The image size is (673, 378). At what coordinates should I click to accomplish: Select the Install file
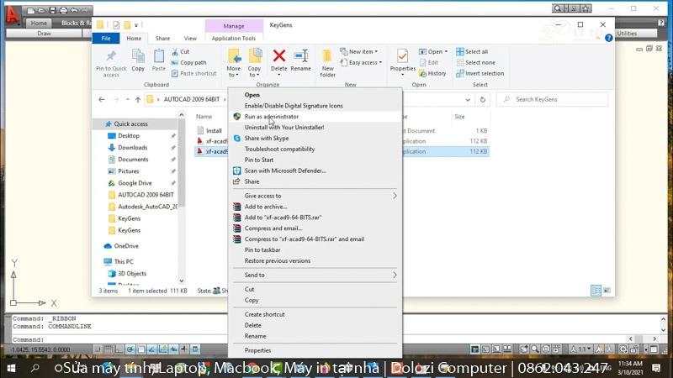point(214,131)
